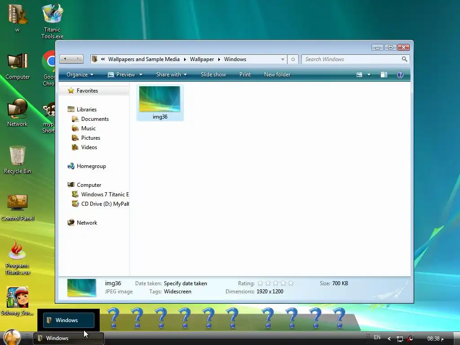Image resolution: width=460 pixels, height=345 pixels.
Task: Open the Network desktop icon
Action: tap(18, 113)
